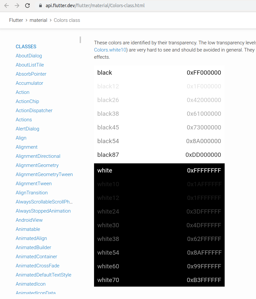Screen dimensions: 256x299
Task: Go to the material breadcrumb link
Action: (x=39, y=20)
